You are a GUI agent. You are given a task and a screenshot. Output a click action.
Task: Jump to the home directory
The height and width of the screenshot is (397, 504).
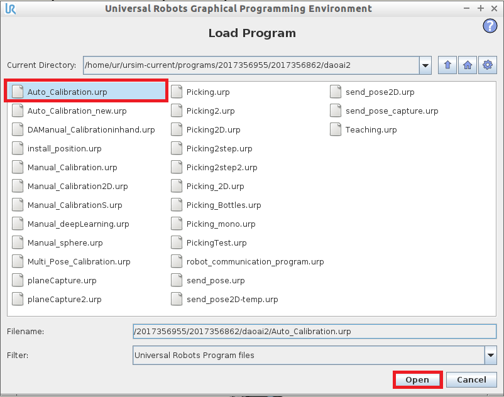click(x=468, y=65)
